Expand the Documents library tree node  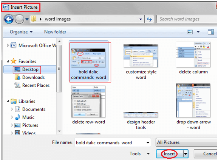point(12,109)
